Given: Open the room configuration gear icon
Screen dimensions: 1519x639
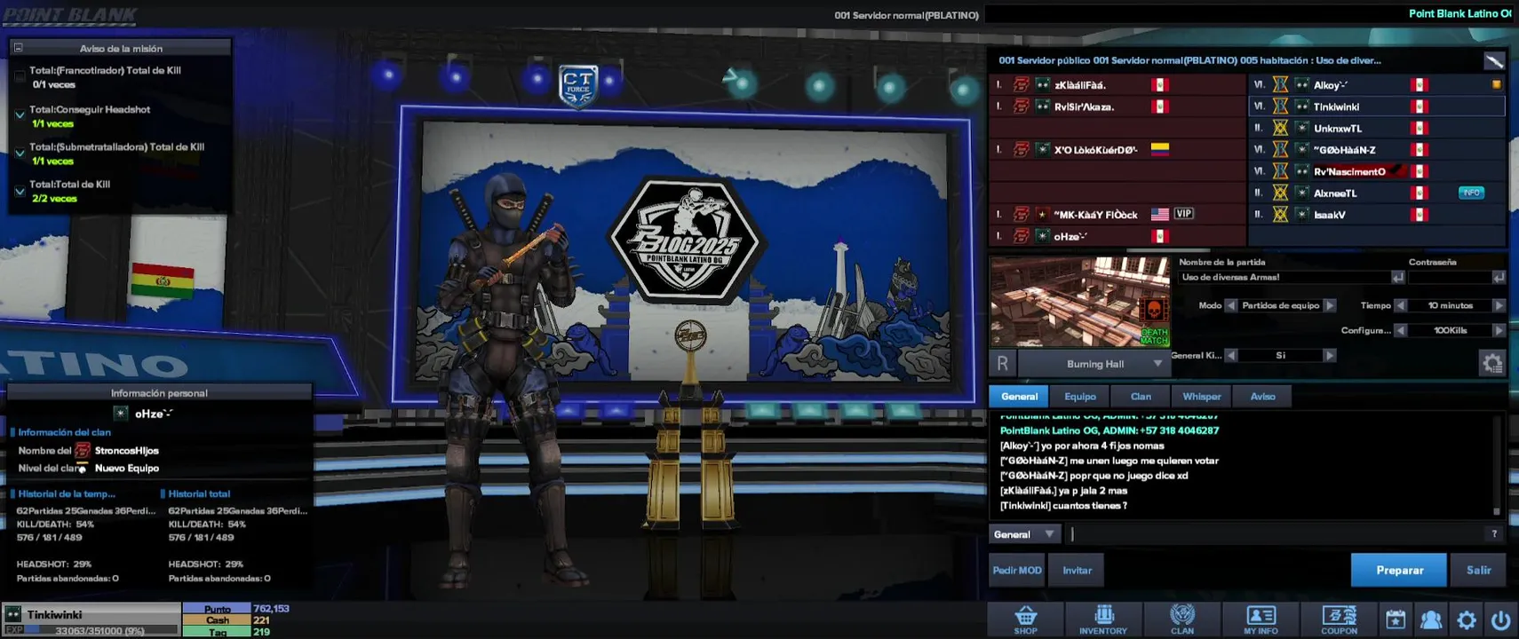Looking at the screenshot, I should pos(1492,362).
